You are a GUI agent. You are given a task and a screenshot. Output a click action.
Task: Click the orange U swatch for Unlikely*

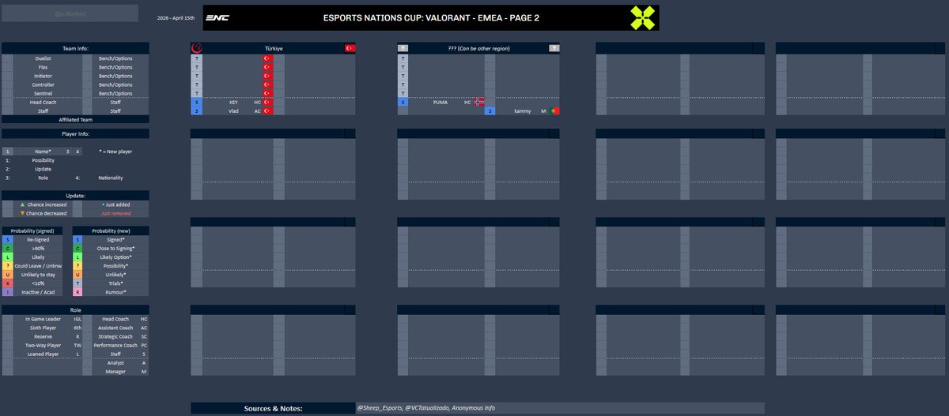pyautogui.click(x=78, y=274)
